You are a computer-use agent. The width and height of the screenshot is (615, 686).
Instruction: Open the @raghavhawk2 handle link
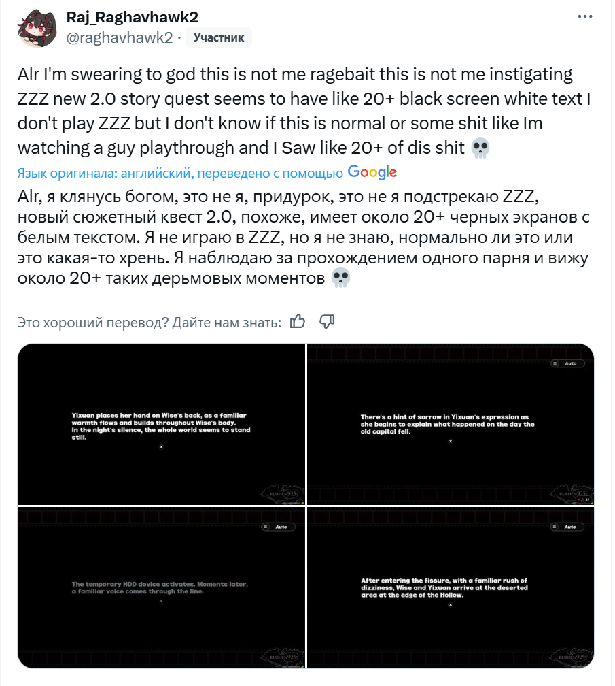point(119,37)
